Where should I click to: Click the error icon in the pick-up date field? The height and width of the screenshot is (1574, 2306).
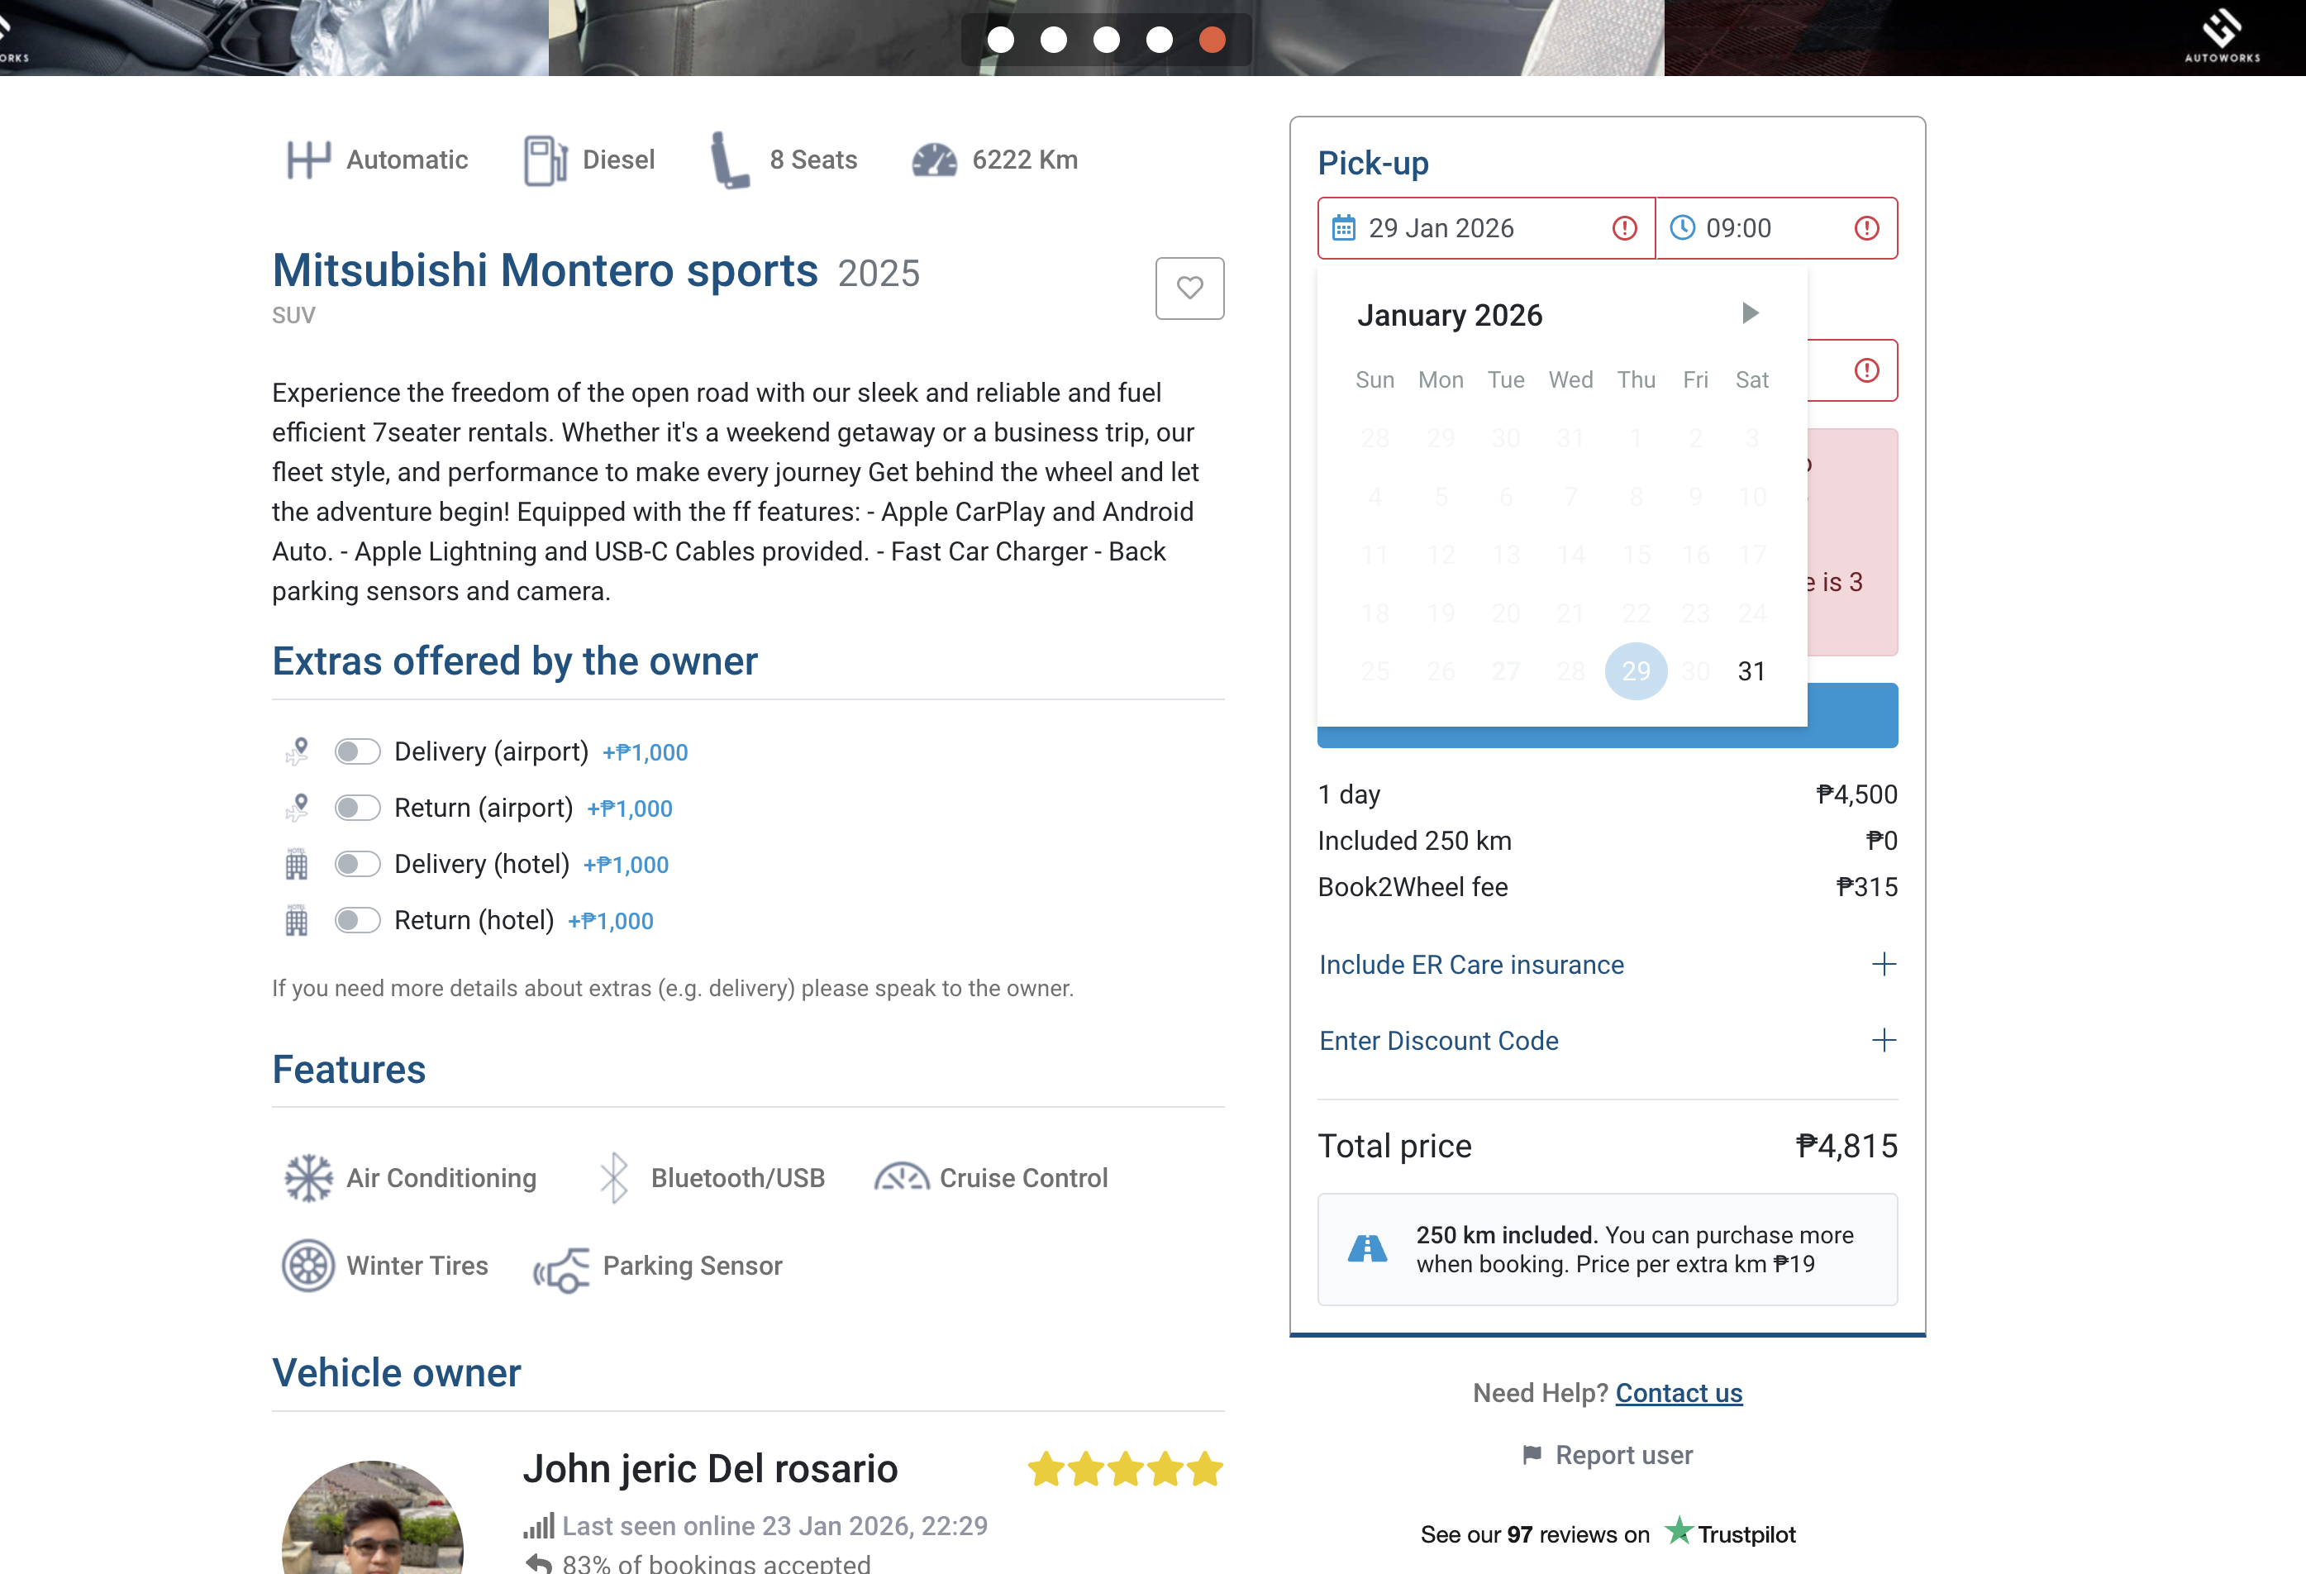click(1624, 228)
